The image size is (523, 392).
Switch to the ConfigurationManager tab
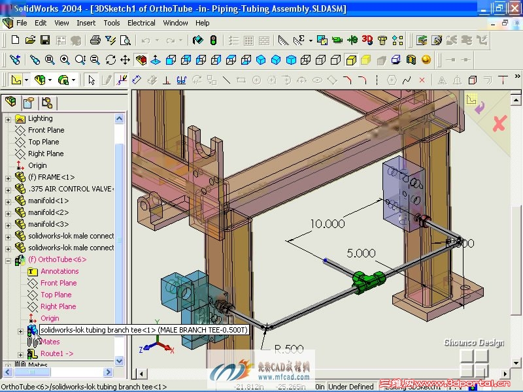47,103
